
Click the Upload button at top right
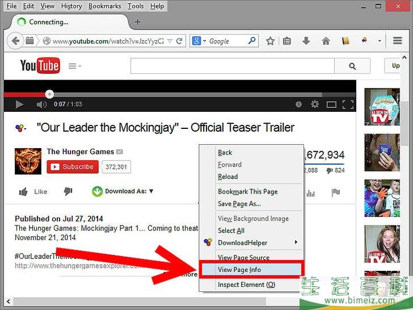[x=393, y=66]
